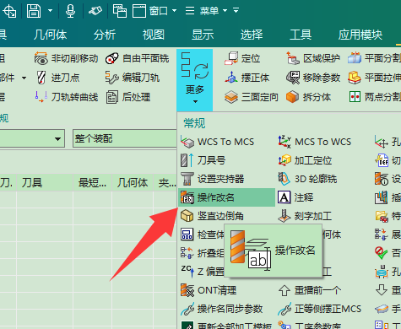The width and height of the screenshot is (401, 329).
Task: Click the 整个装配 selection scope field
Action: (125, 138)
